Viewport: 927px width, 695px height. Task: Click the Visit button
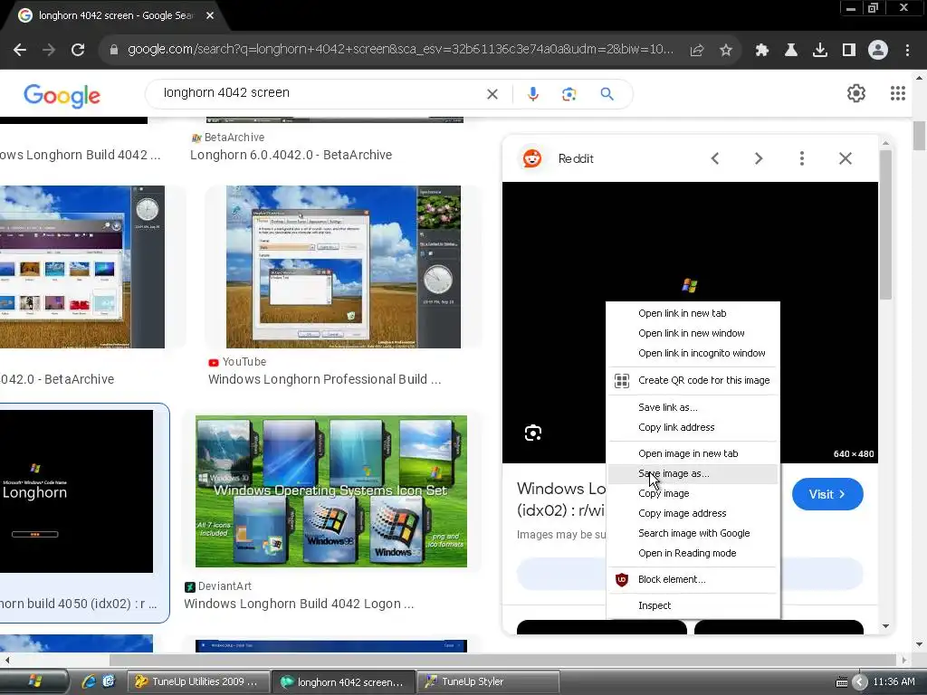(827, 494)
